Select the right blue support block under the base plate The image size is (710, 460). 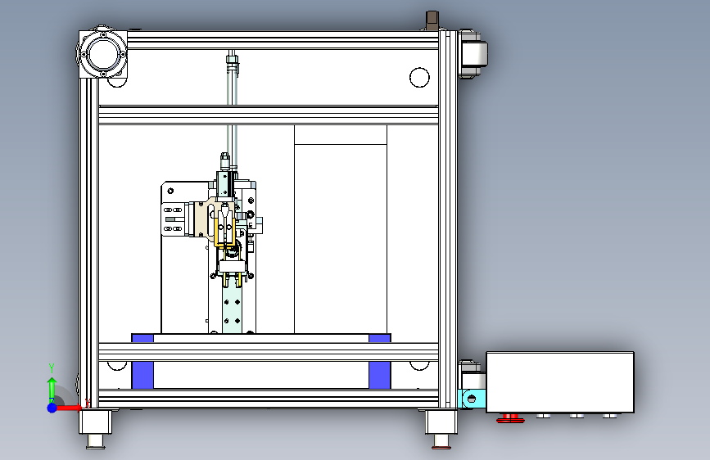pyautogui.click(x=380, y=361)
